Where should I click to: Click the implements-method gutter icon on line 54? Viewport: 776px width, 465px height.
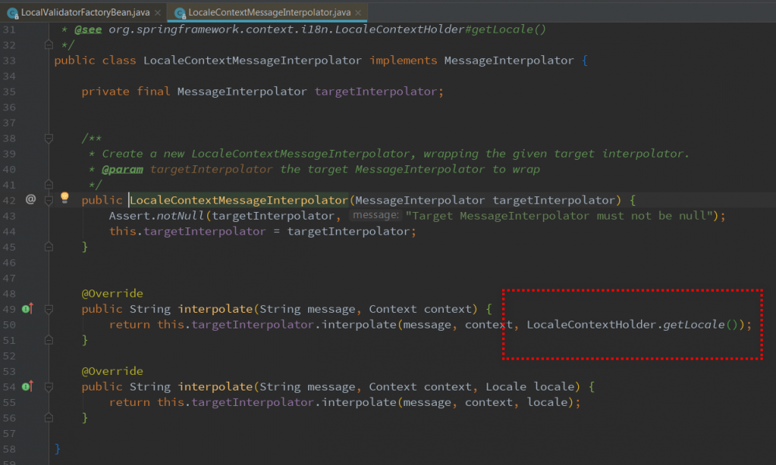pyautogui.click(x=27, y=387)
